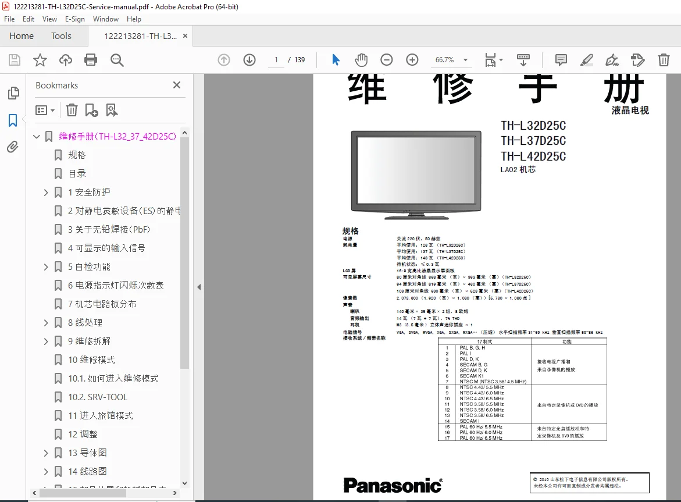681x502 pixels.
Task: Open the 规格 bookmark
Action: click(77, 155)
